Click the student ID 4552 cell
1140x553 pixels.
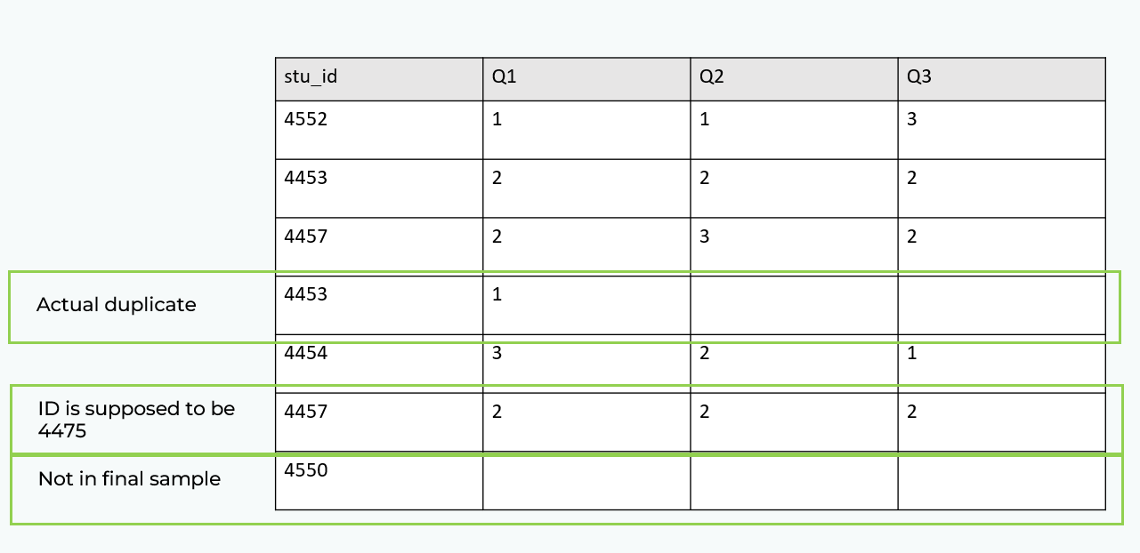(306, 119)
